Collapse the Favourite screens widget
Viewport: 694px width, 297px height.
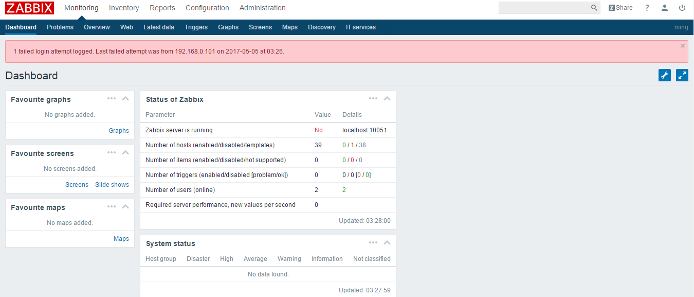click(125, 152)
